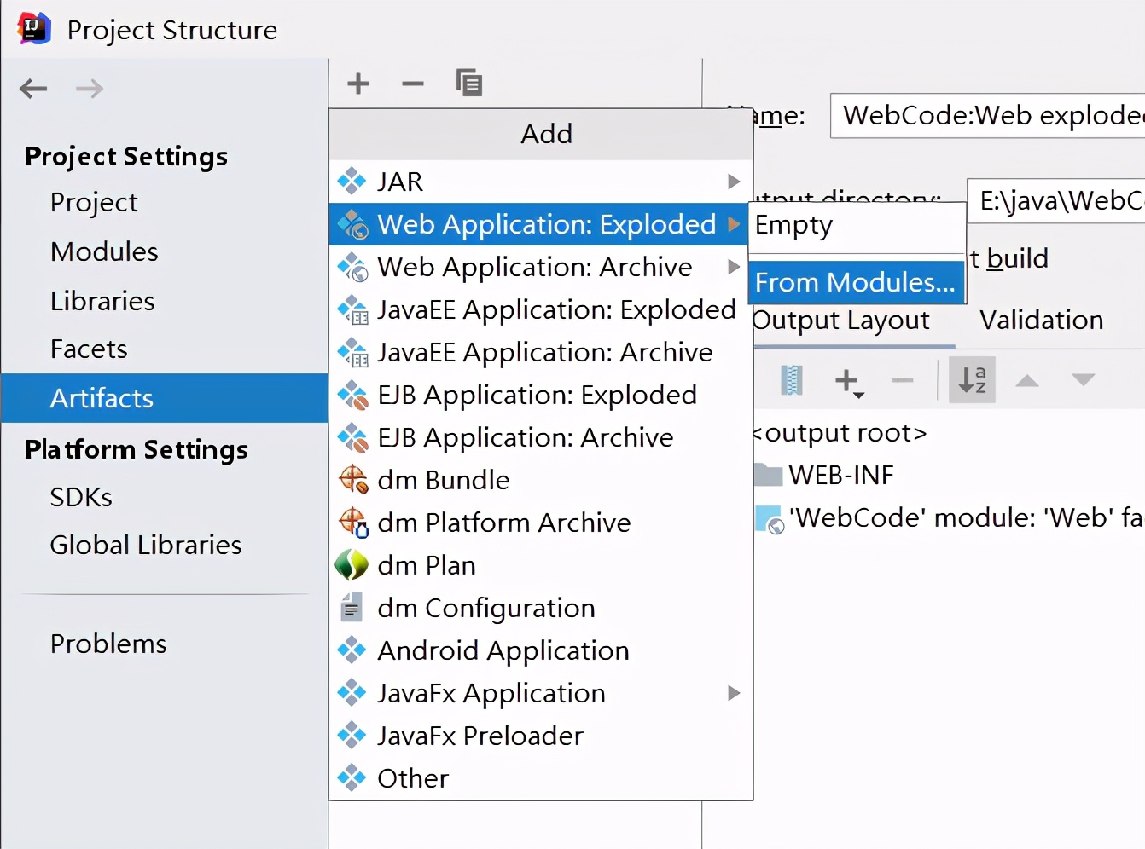Viewport: 1145px width, 849px height.
Task: Click the JAR artifact icon
Action: coord(352,181)
